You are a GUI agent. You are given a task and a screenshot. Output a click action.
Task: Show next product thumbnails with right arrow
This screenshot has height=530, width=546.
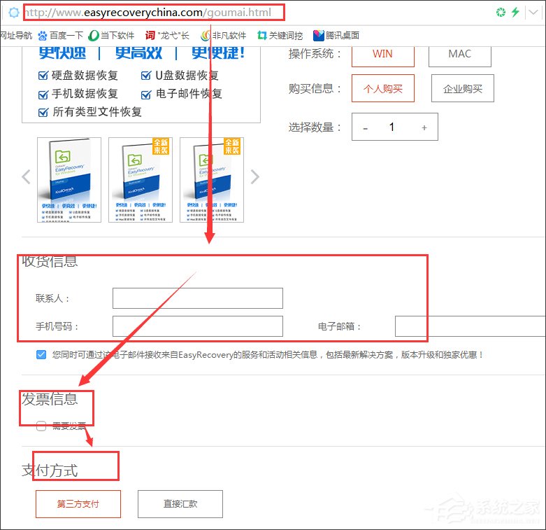[x=255, y=176]
